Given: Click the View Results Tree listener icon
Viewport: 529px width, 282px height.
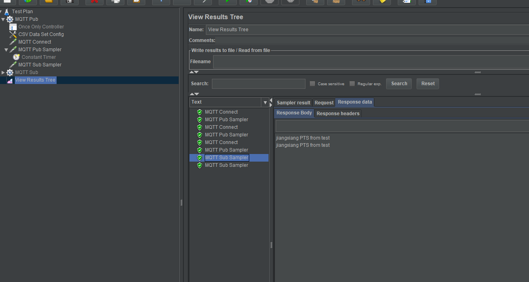Looking at the screenshot, I should pos(10,80).
